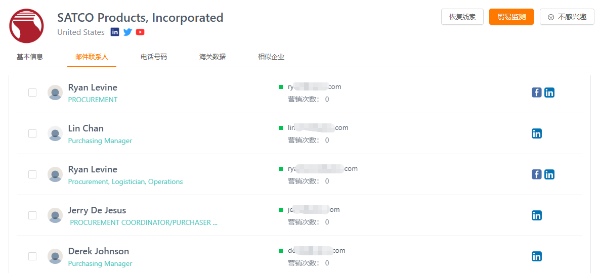The image size is (598, 273).
Task: Click the United States country label
Action: pyautogui.click(x=81, y=32)
